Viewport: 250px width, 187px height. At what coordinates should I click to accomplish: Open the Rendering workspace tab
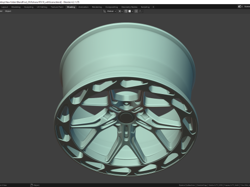97,7
